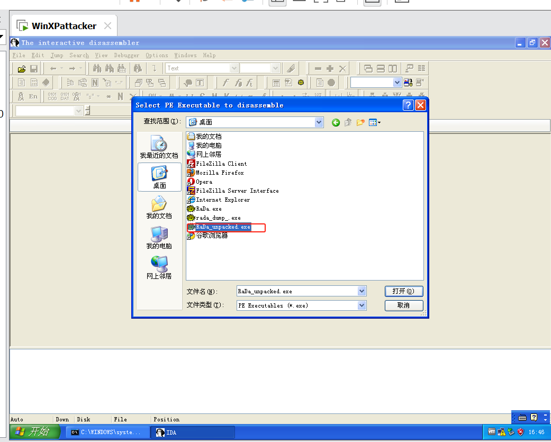
Task: Click the 打开(O) open button
Action: pos(404,291)
